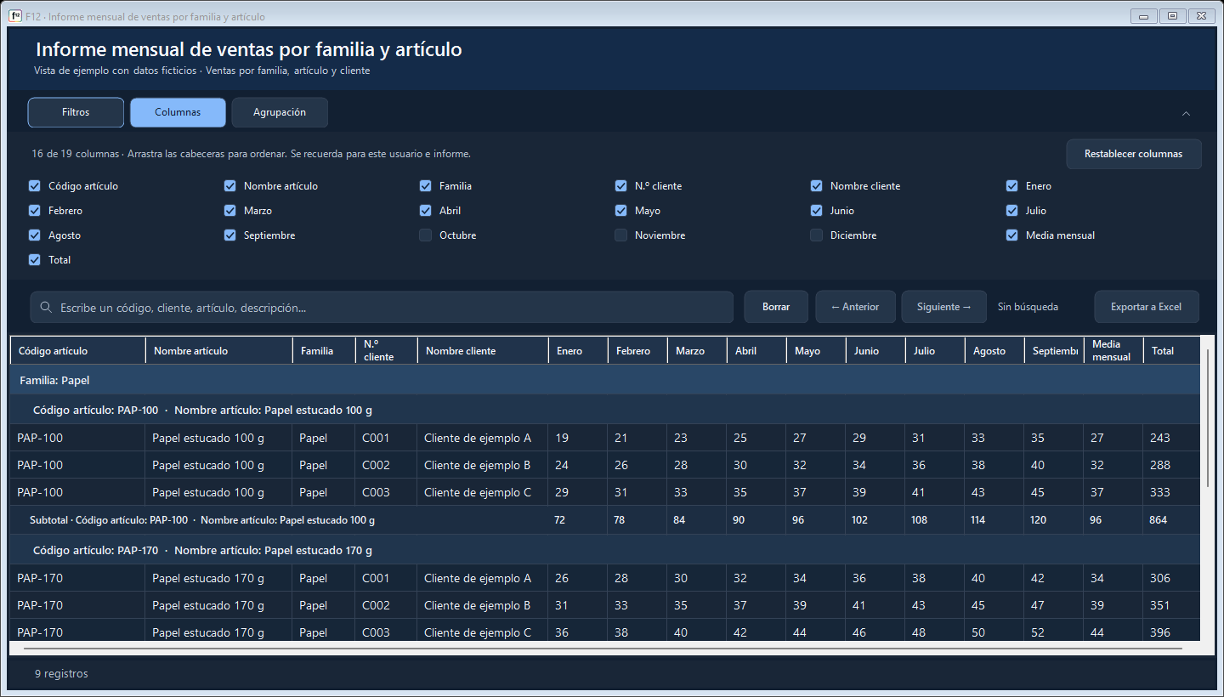1224x697 pixels.
Task: Switch to the Columnas tab
Action: (x=178, y=112)
